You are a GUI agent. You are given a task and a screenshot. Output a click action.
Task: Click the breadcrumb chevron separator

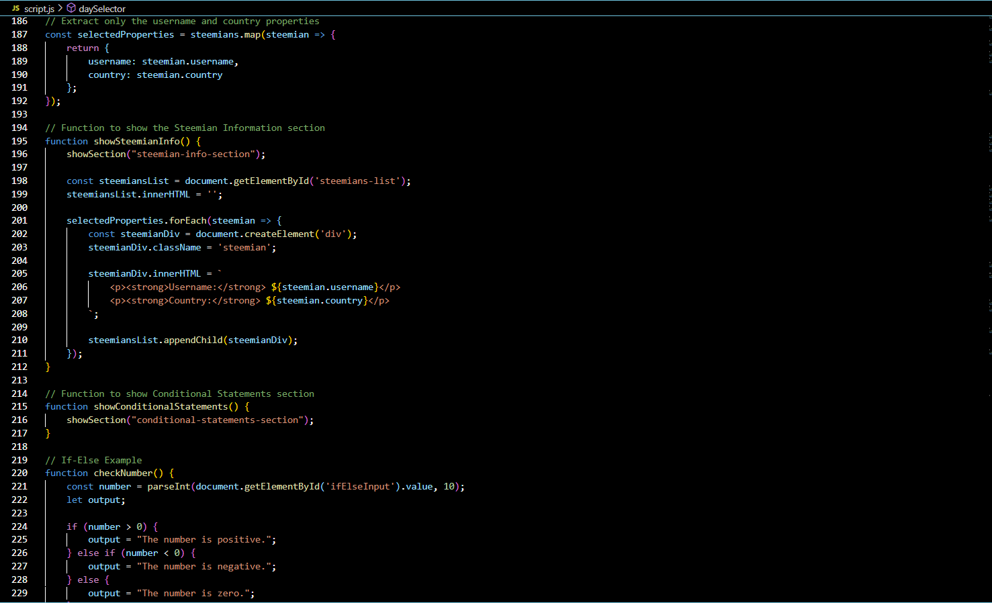pos(60,8)
